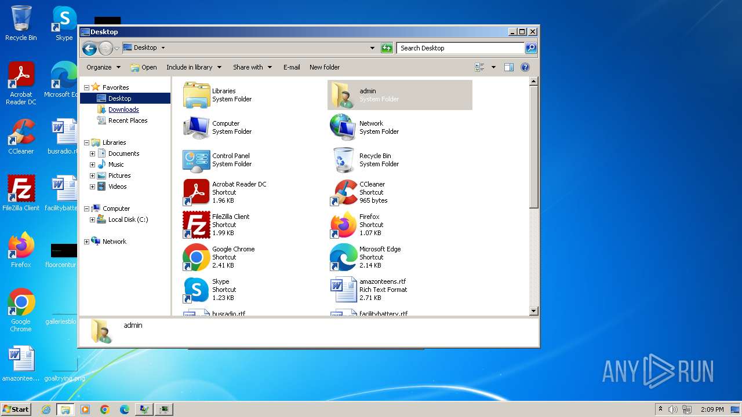742x417 pixels.
Task: Select Videos in navigation pane
Action: point(117,186)
